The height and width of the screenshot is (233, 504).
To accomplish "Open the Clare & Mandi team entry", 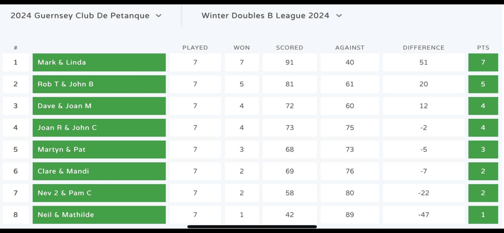I will pyautogui.click(x=99, y=171).
